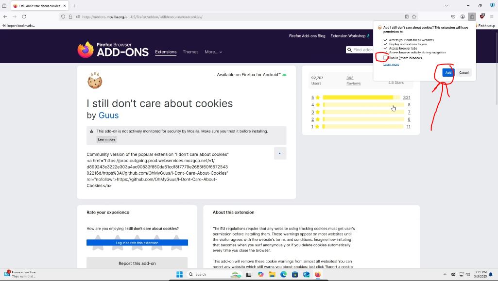The width and height of the screenshot is (498, 281).
Task: Click the Firefox Add-ons logo
Action: [113, 50]
